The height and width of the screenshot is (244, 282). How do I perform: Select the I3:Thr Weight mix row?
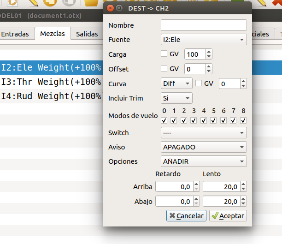52,82
